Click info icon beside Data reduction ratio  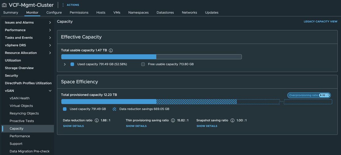click(x=97, y=120)
